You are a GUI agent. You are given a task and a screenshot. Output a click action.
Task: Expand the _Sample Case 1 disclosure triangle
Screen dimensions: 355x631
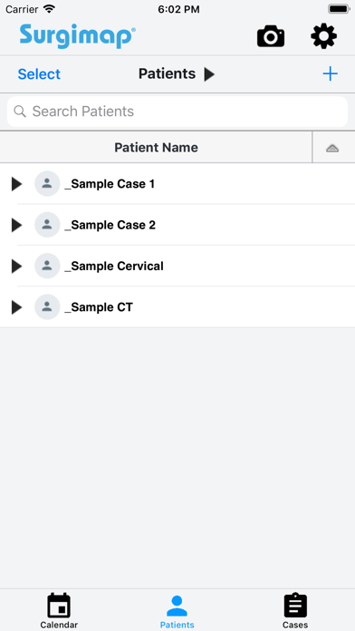16,184
